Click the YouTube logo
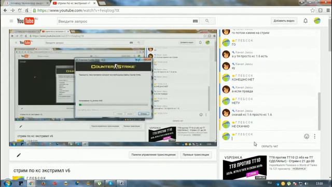 [x=25, y=21]
